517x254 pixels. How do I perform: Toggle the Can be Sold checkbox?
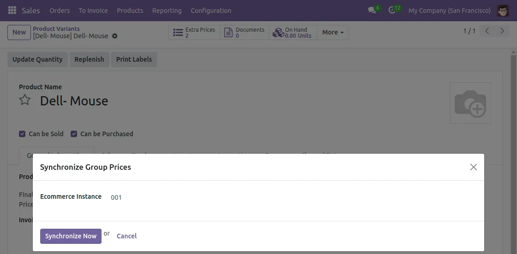[22, 134]
